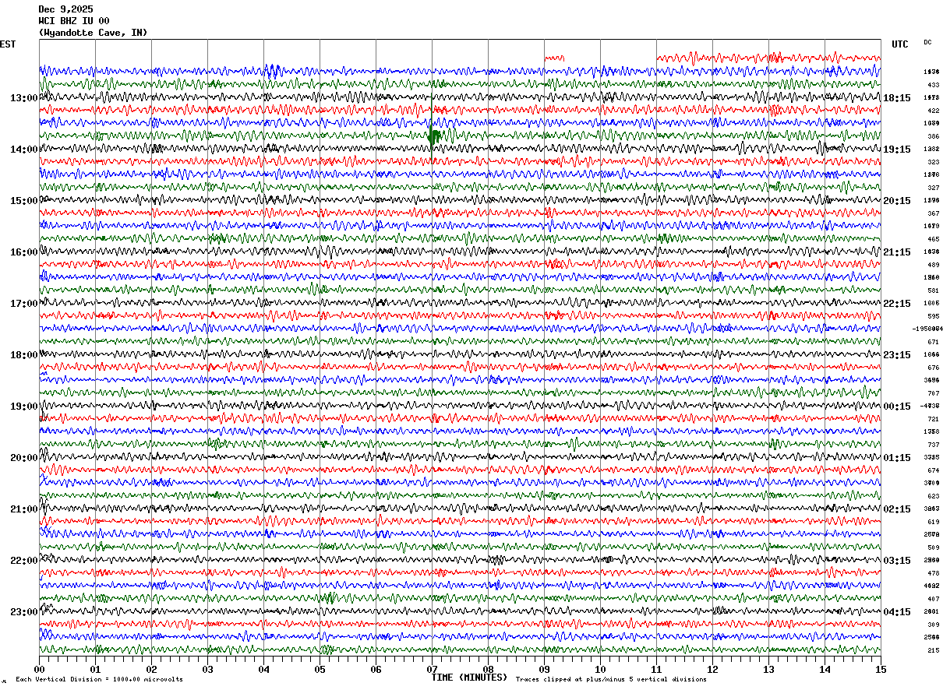Click the 04:15 UTC time label

click(897, 612)
